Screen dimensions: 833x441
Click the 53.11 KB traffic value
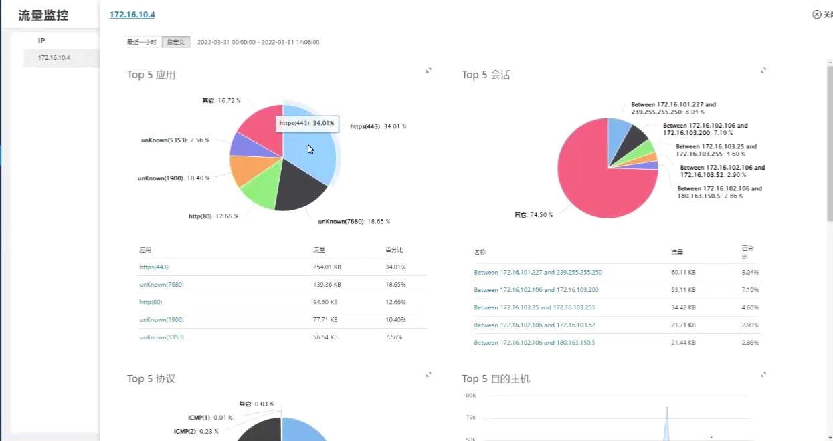pos(683,290)
